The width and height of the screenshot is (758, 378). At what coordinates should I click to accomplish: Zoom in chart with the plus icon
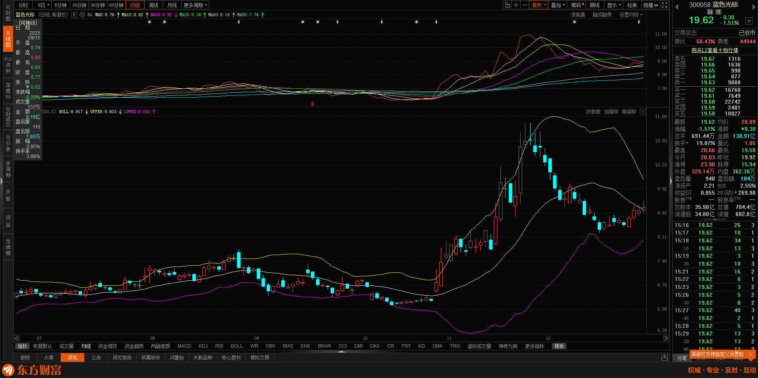click(516, 5)
